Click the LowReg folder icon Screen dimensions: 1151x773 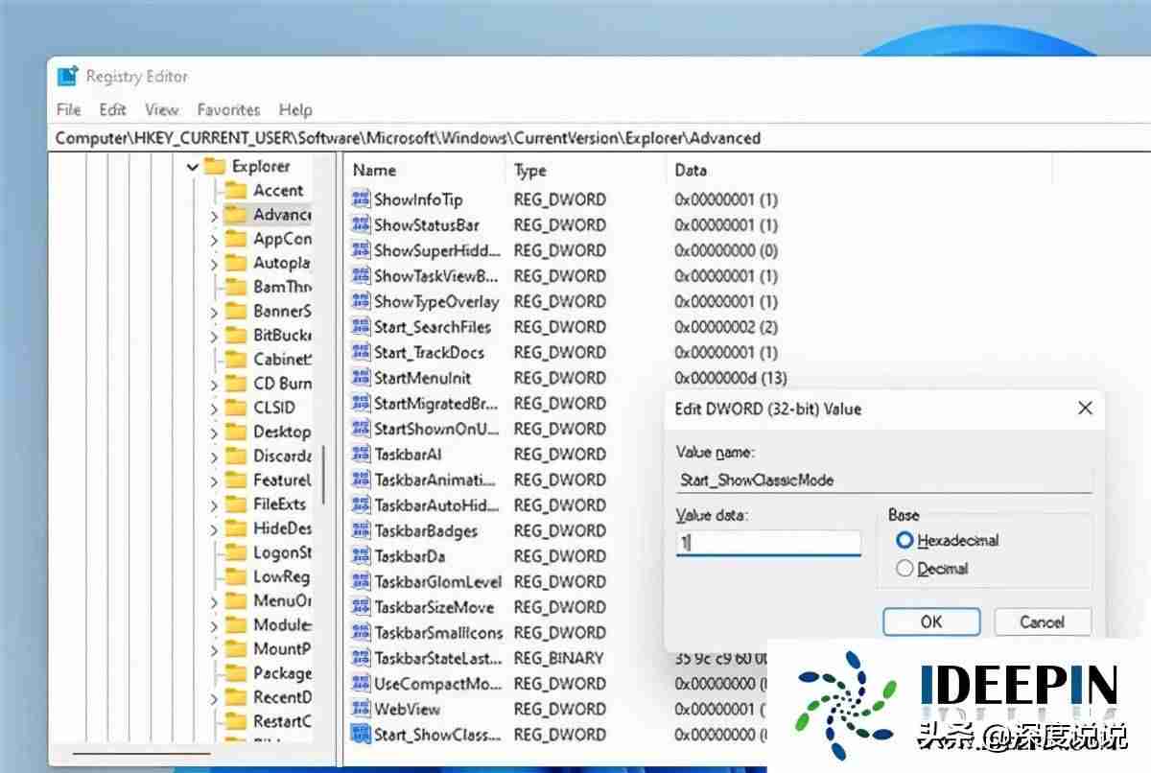236,576
